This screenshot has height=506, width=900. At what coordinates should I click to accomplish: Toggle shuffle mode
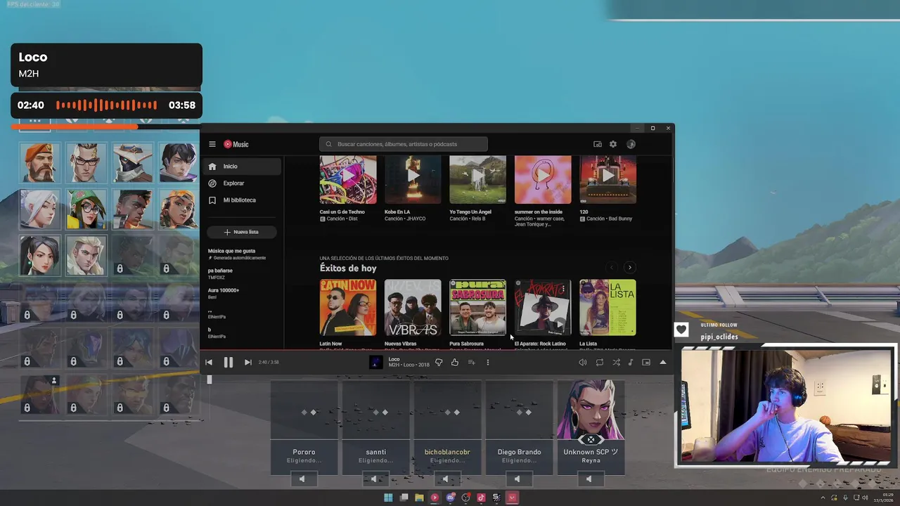coord(616,363)
